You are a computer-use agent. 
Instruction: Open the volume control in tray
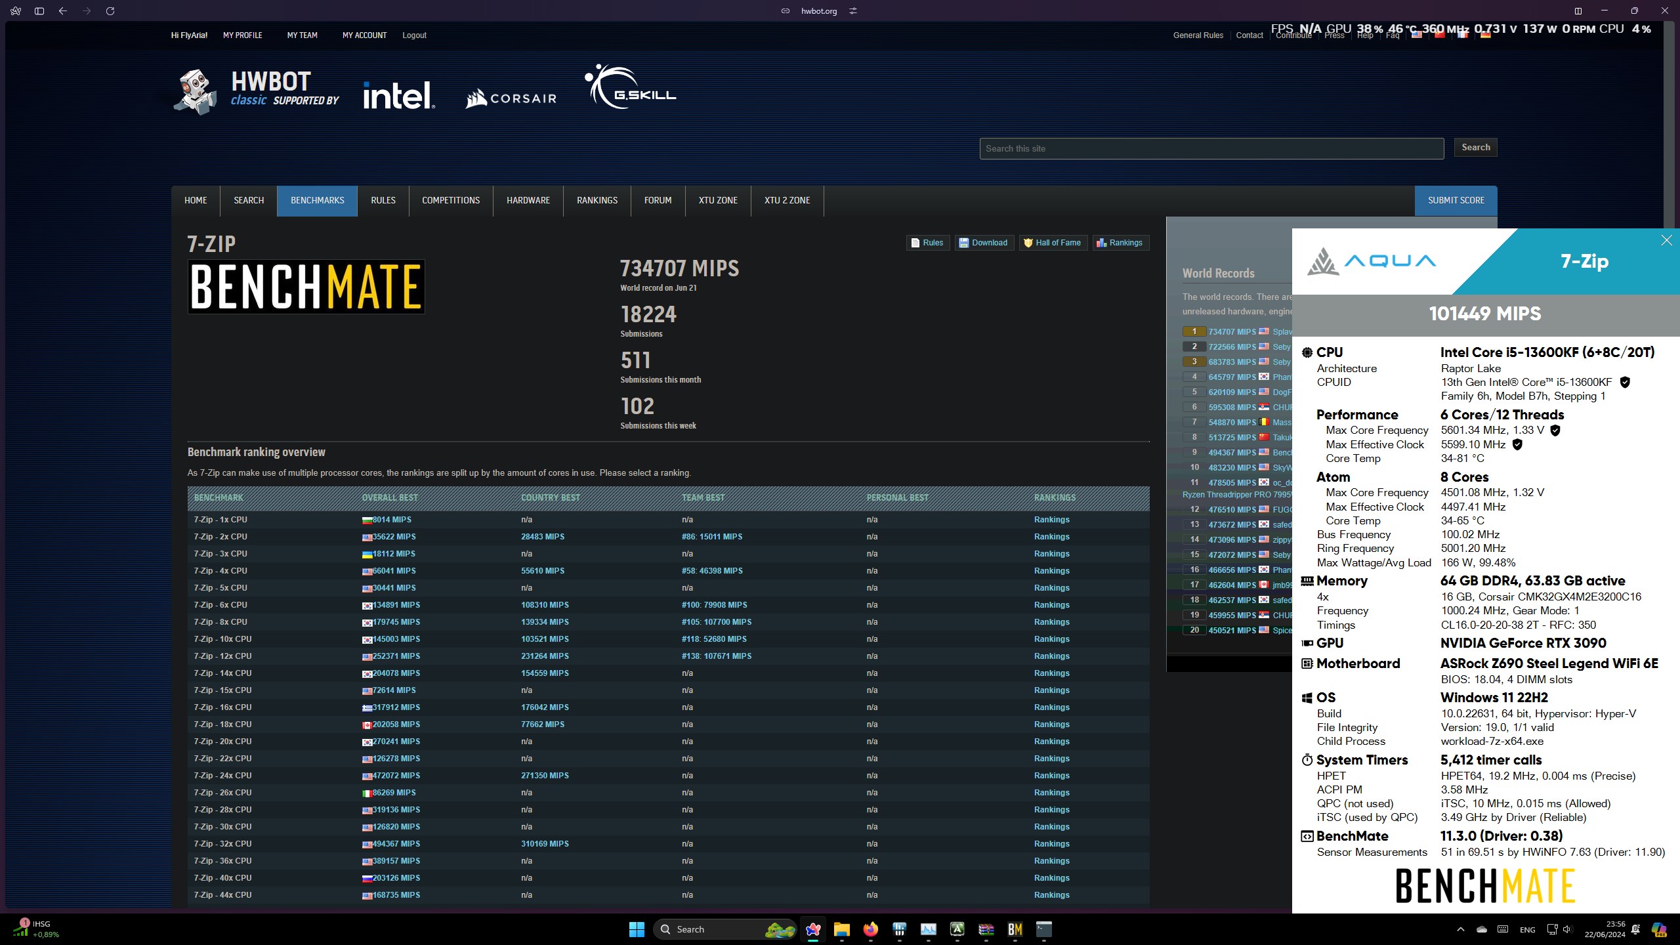(x=1567, y=929)
